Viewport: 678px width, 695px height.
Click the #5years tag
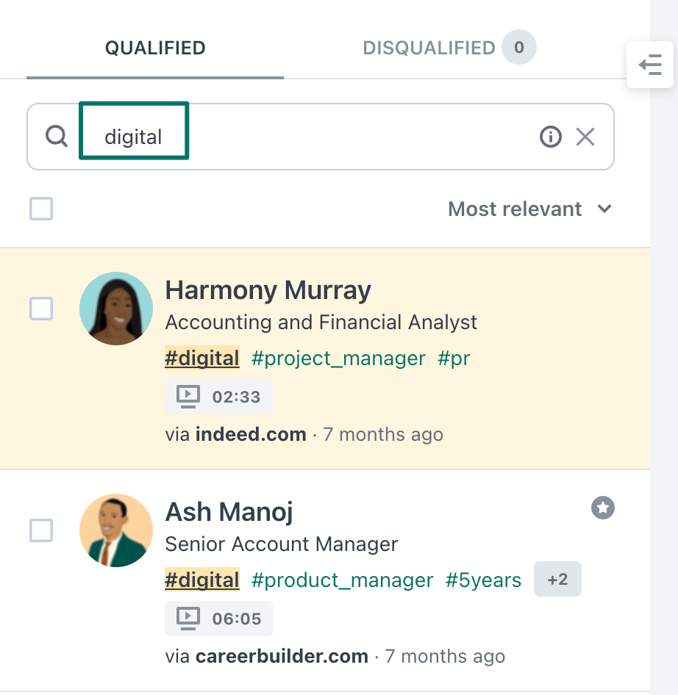[483, 580]
